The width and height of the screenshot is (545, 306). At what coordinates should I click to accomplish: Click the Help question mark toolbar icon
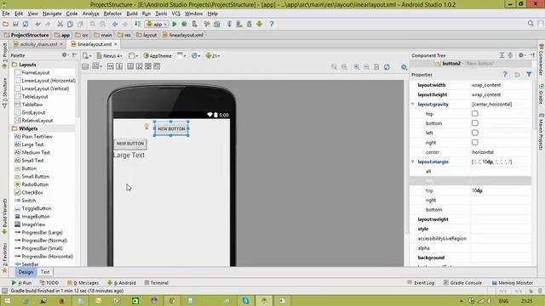click(272, 24)
